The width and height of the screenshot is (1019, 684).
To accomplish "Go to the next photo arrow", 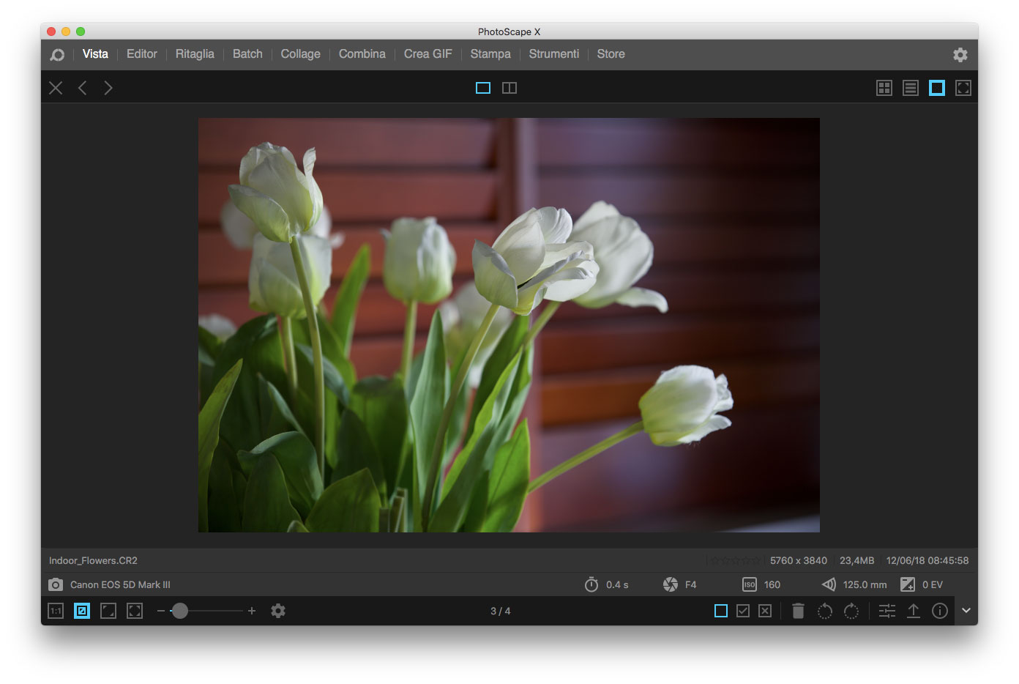I will 108,88.
